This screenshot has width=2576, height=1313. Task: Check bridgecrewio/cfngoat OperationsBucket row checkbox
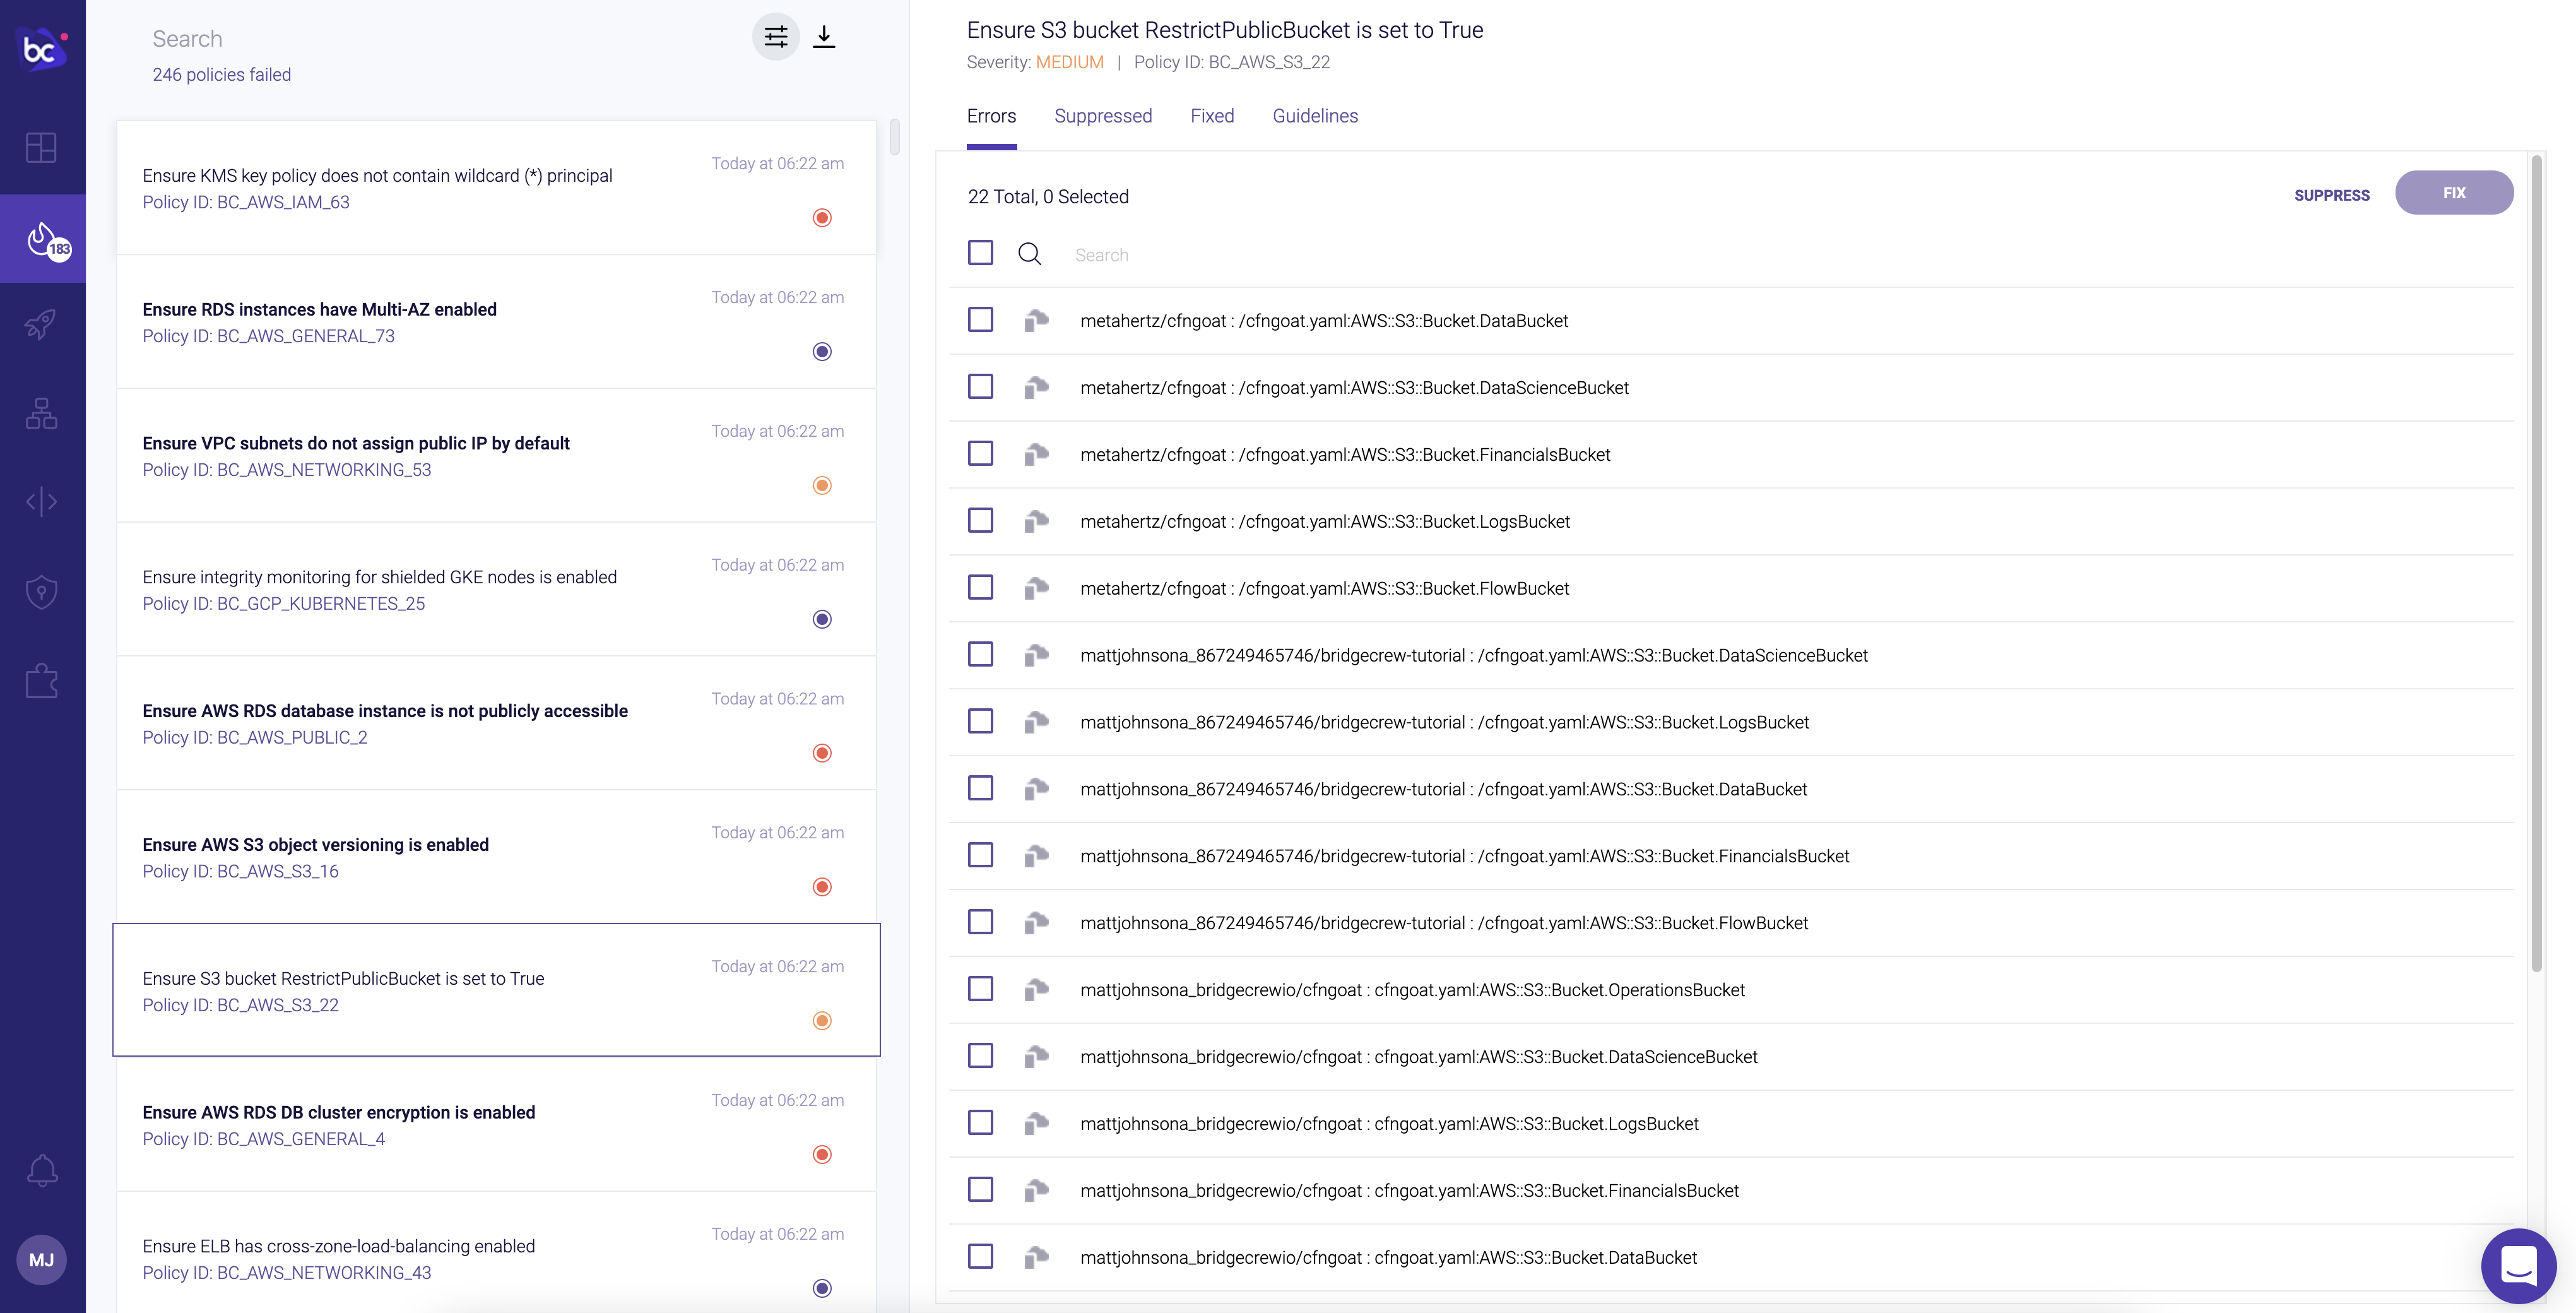click(980, 989)
